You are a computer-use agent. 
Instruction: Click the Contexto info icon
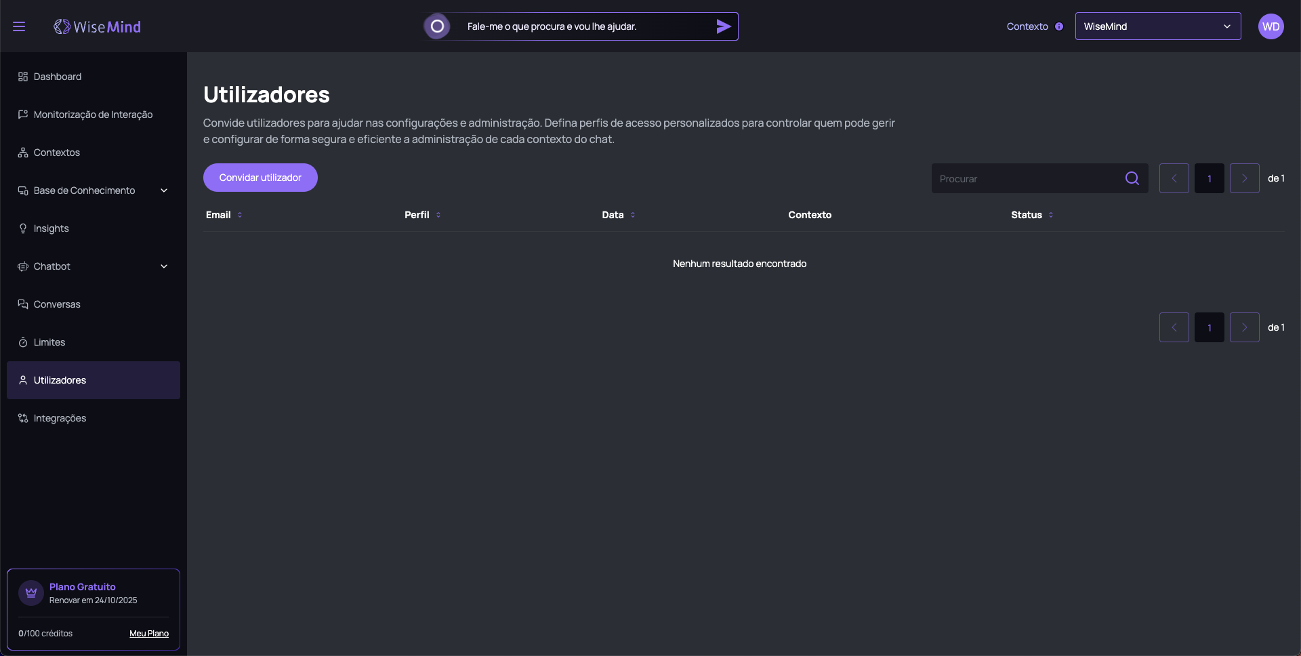click(1059, 26)
